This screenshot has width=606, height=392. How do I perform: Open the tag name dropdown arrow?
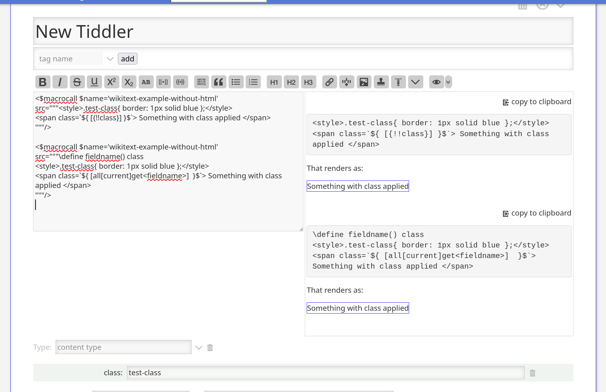pos(110,59)
